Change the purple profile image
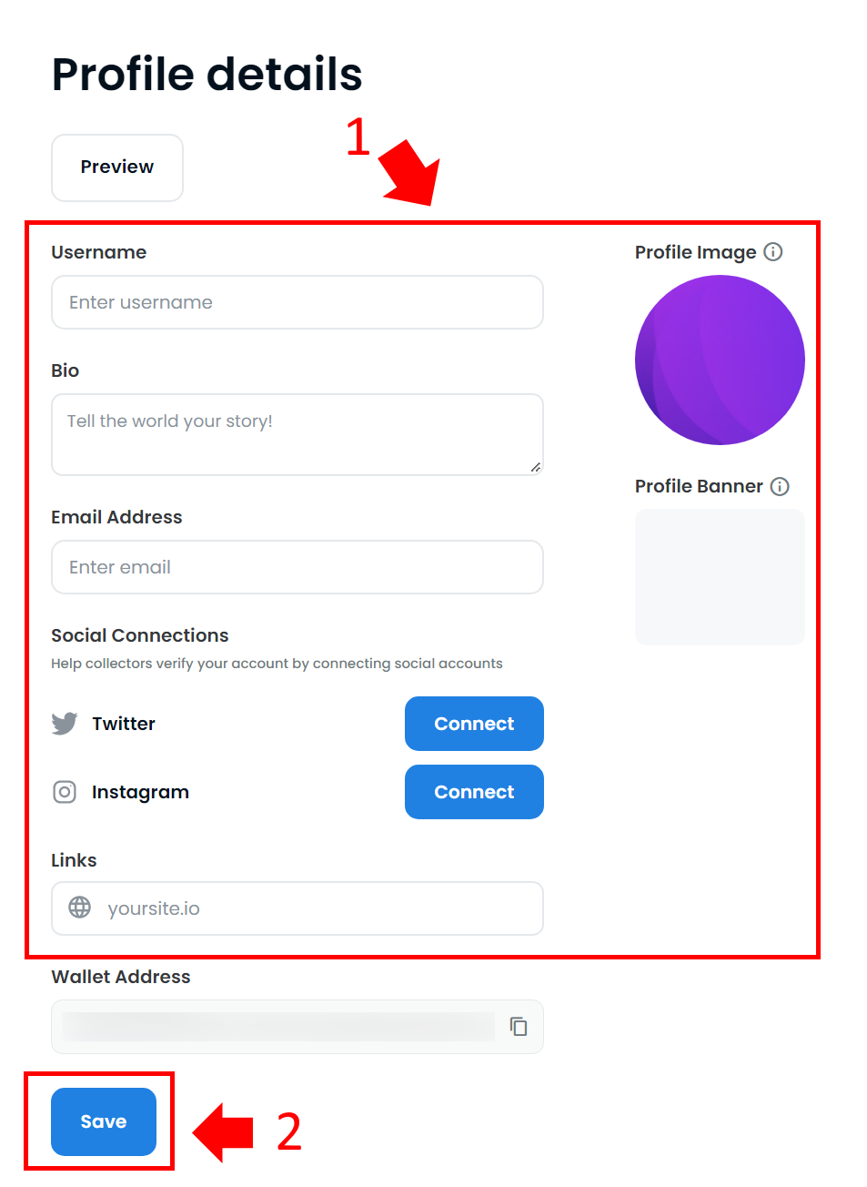The width and height of the screenshot is (867, 1187). coord(720,360)
